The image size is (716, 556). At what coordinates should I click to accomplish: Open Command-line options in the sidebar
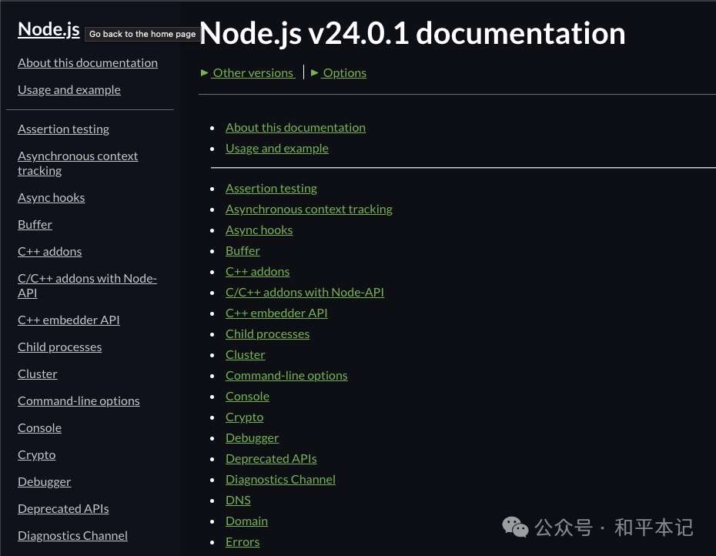coord(79,401)
